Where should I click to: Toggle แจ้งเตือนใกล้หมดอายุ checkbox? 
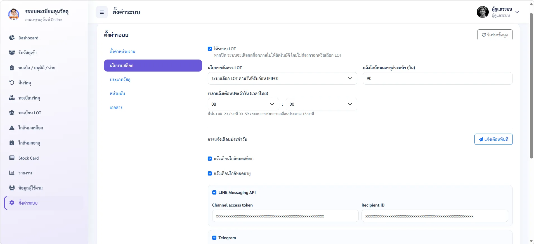210,173
